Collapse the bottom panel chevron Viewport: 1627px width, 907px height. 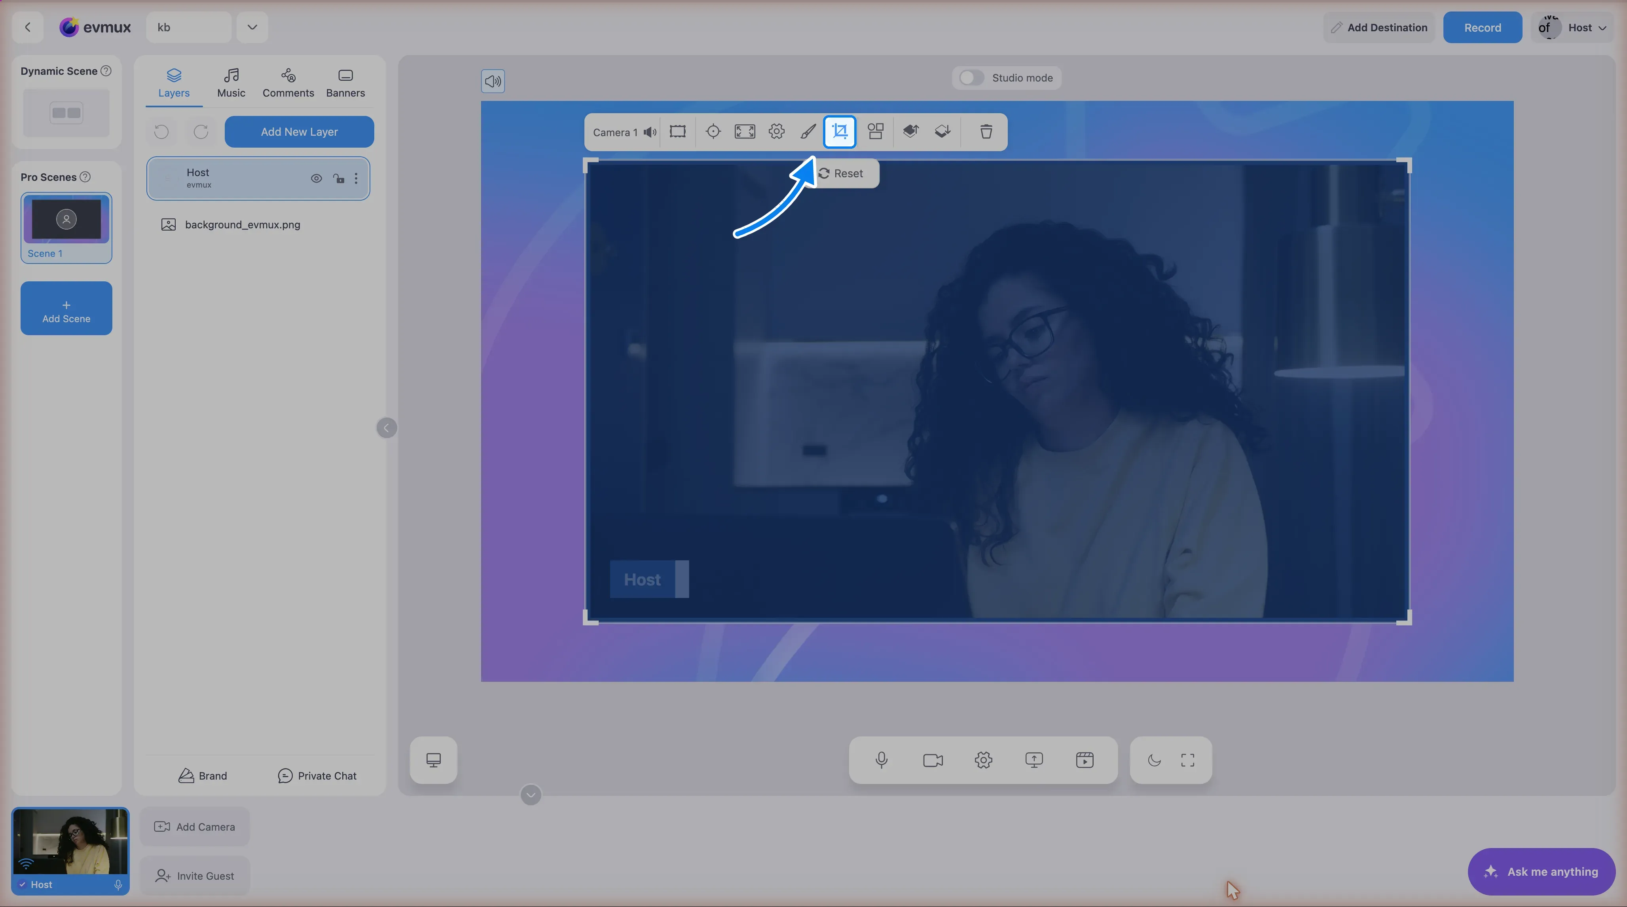coord(531,795)
